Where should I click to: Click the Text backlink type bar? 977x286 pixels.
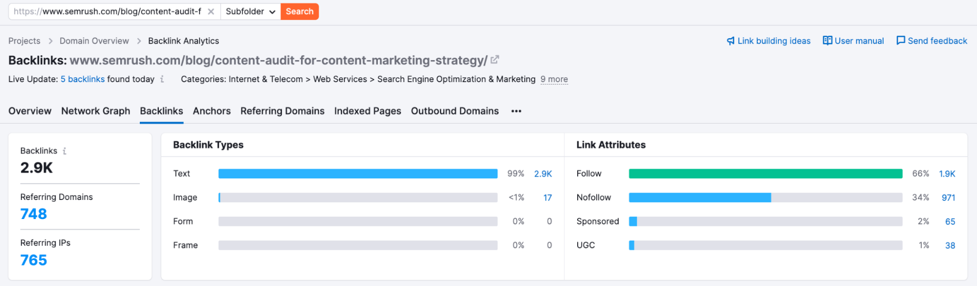tap(358, 174)
